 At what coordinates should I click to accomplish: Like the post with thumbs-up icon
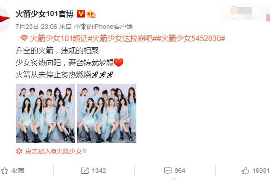[245, 171]
